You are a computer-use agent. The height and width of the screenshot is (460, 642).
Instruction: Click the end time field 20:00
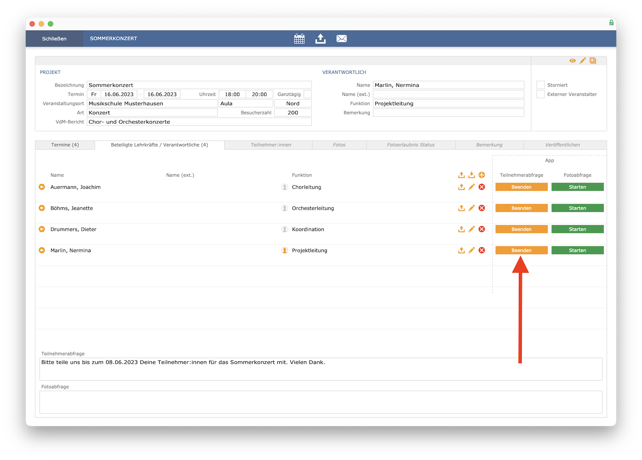pyautogui.click(x=259, y=94)
